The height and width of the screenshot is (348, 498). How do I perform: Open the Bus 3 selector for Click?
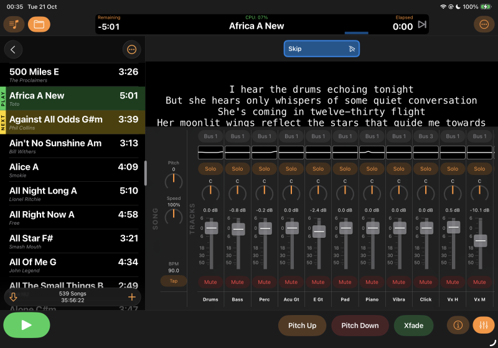click(x=426, y=136)
